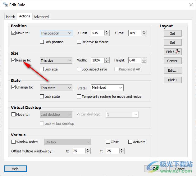Increase the Width spinner value
196x176 pixels.
point(107,59)
